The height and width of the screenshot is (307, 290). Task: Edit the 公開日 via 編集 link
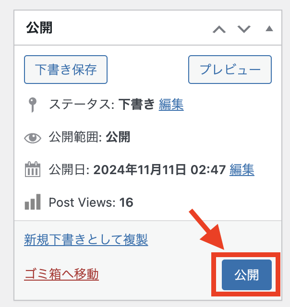[242, 169]
